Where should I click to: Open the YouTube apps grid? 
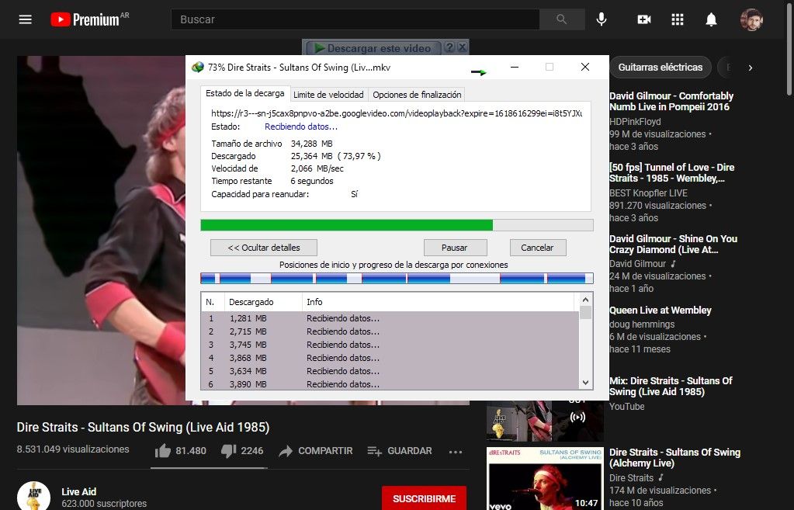pyautogui.click(x=677, y=19)
